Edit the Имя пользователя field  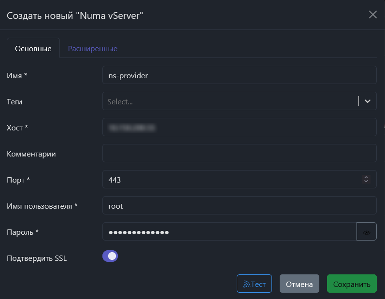(239, 206)
